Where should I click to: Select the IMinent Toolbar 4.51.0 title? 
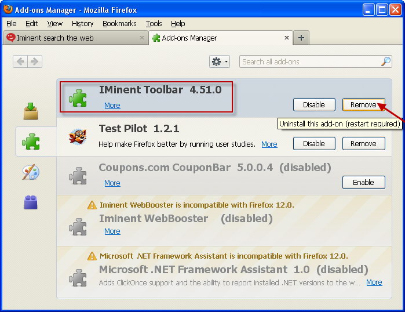(160, 90)
